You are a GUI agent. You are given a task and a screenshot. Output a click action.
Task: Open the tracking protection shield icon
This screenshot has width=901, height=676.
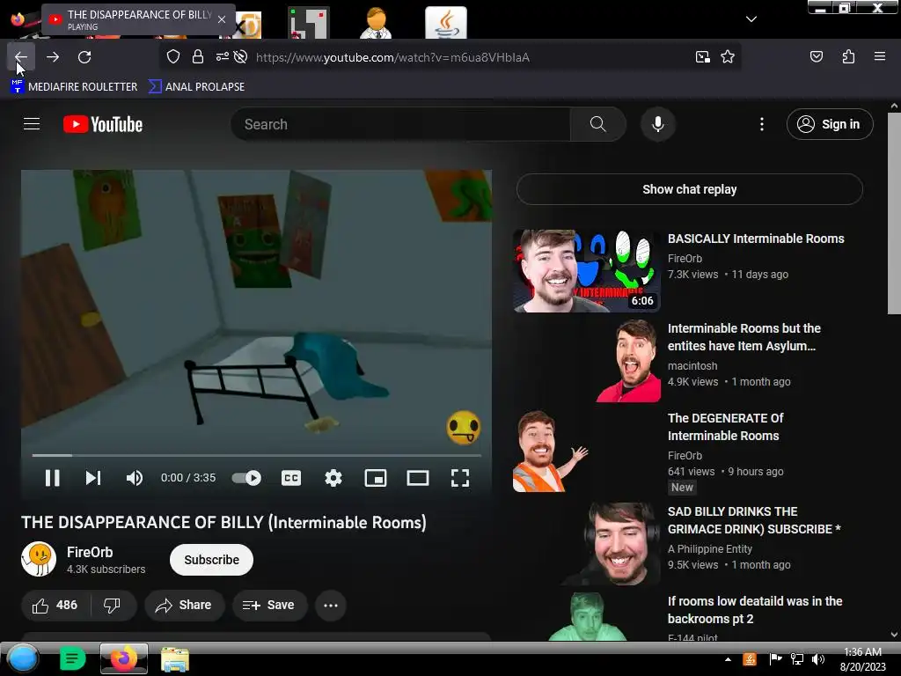(x=173, y=57)
